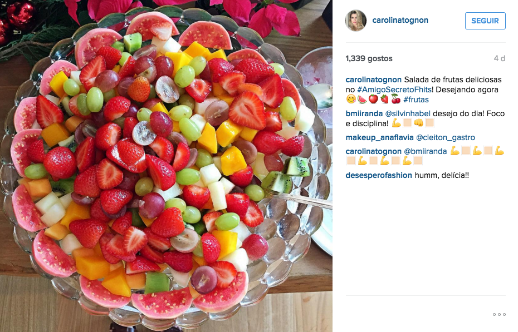
Task: Click the fruit salad photo
Action: (x=166, y=166)
